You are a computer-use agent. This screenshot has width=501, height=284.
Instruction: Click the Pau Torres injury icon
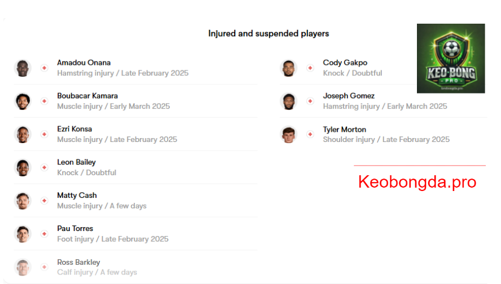(45, 234)
